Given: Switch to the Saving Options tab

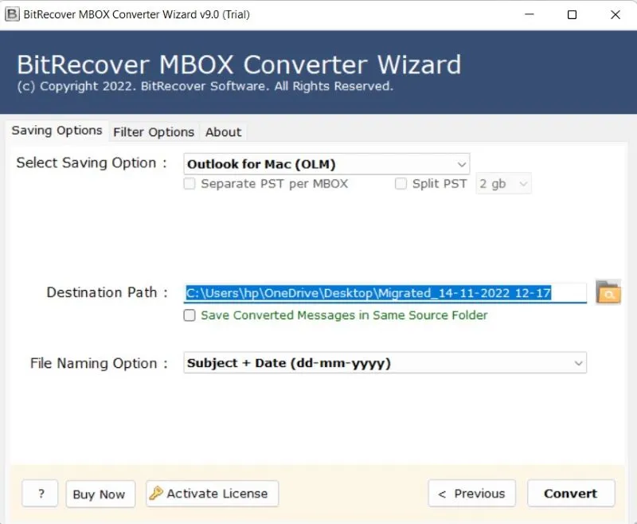Looking at the screenshot, I should 57,131.
